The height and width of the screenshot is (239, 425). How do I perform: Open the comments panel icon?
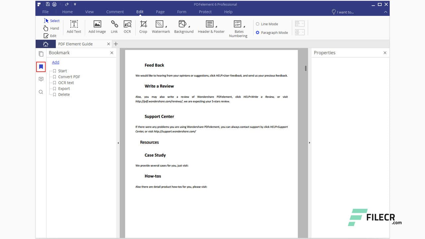pos(41,79)
